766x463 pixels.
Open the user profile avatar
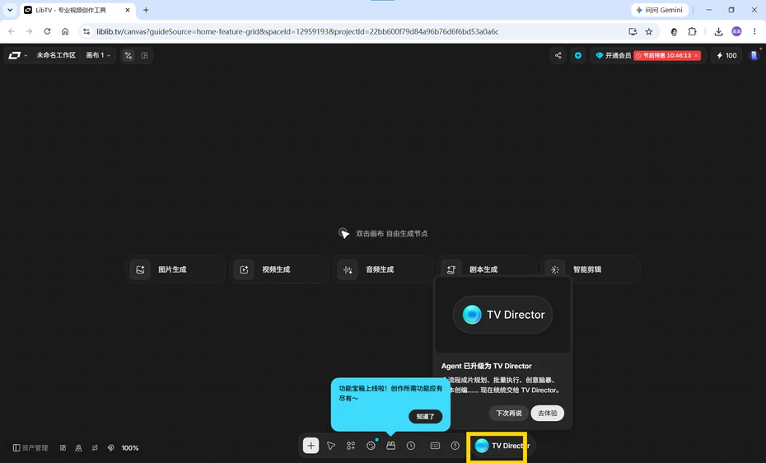[754, 55]
